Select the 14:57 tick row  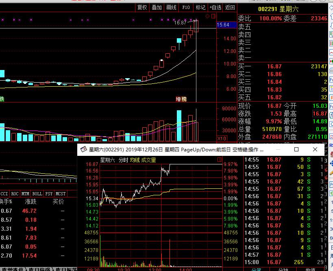[284, 255]
